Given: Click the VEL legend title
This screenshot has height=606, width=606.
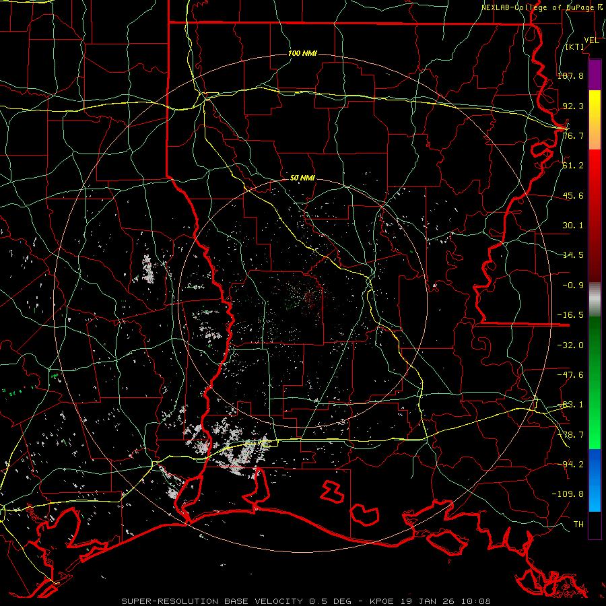Looking at the screenshot, I should (591, 40).
